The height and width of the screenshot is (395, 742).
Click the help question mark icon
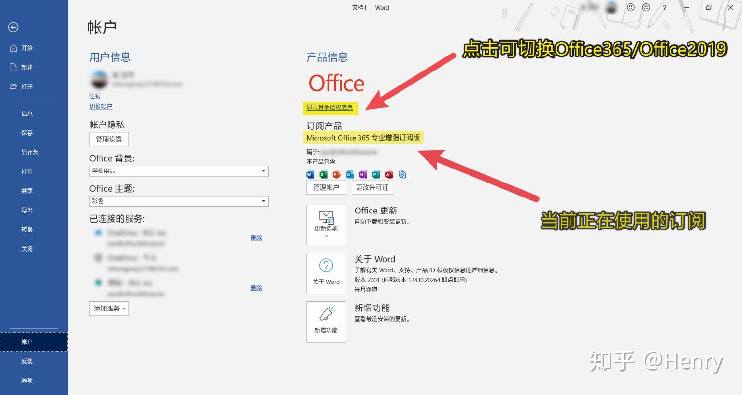665,8
